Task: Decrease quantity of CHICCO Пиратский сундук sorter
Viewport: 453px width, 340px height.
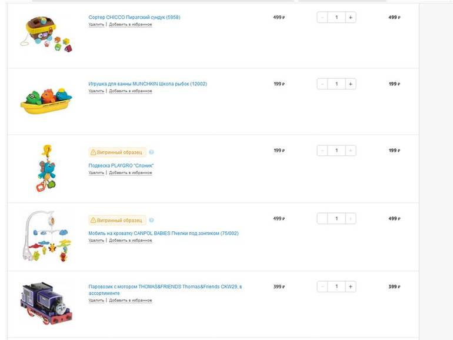Action: coord(322,18)
